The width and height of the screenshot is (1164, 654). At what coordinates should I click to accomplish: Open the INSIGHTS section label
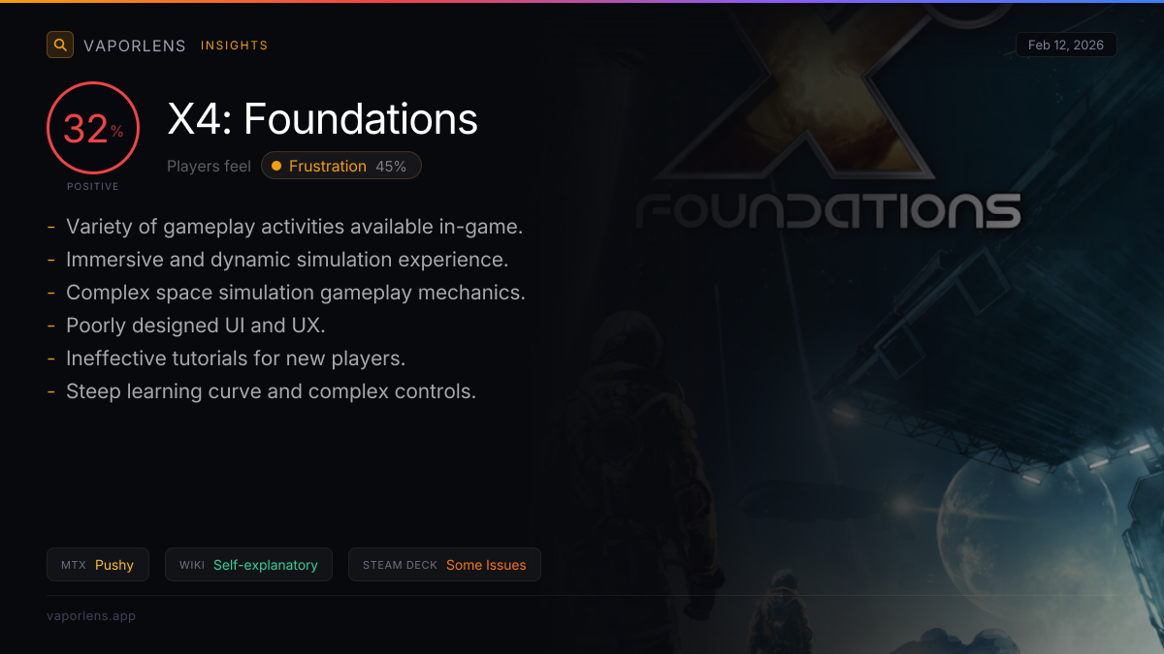tap(234, 46)
